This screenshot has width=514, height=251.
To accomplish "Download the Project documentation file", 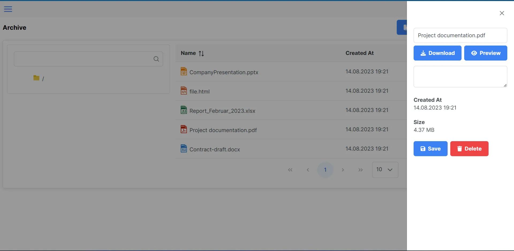I will (x=437, y=53).
